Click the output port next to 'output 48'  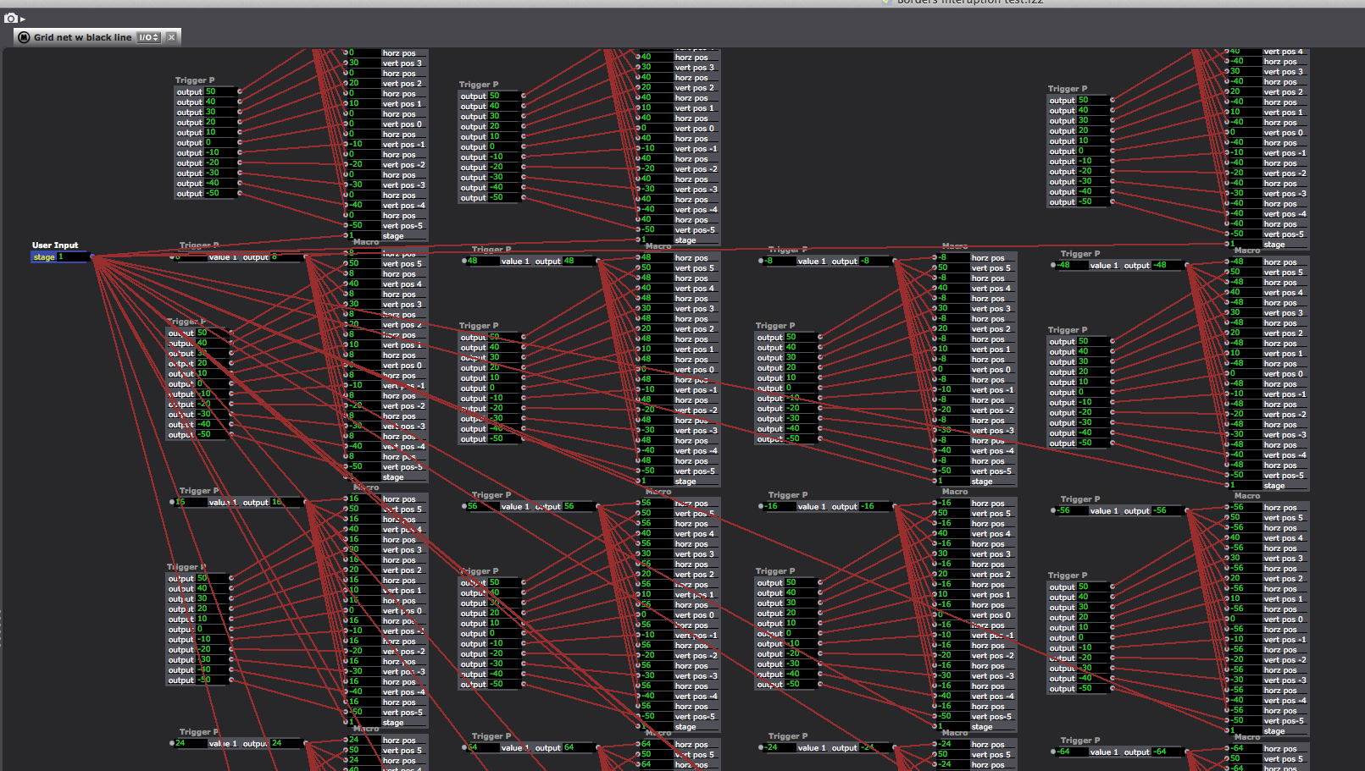(x=598, y=261)
